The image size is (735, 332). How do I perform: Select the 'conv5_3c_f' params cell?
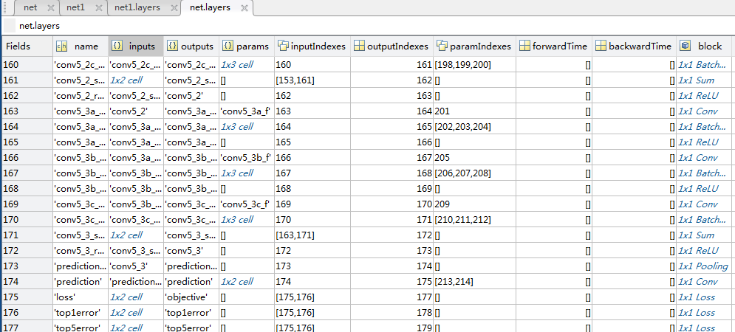247,204
